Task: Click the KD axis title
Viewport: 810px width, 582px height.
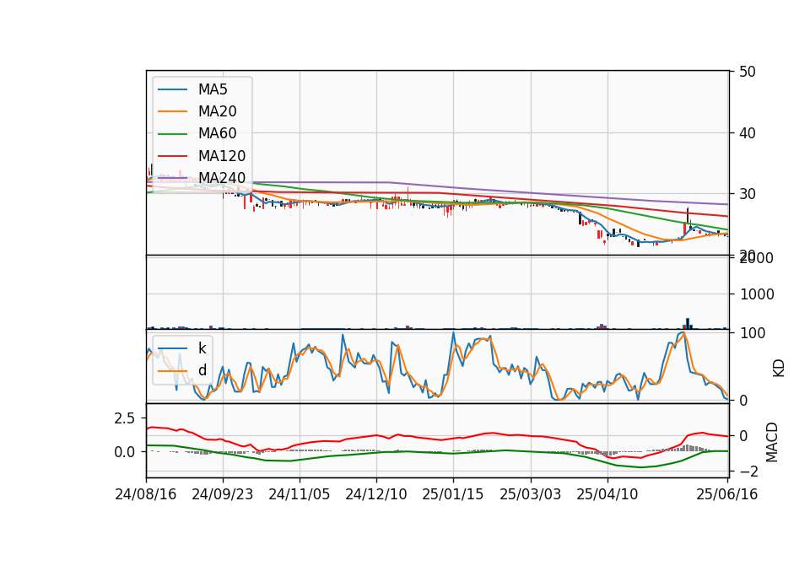Action: (779, 368)
